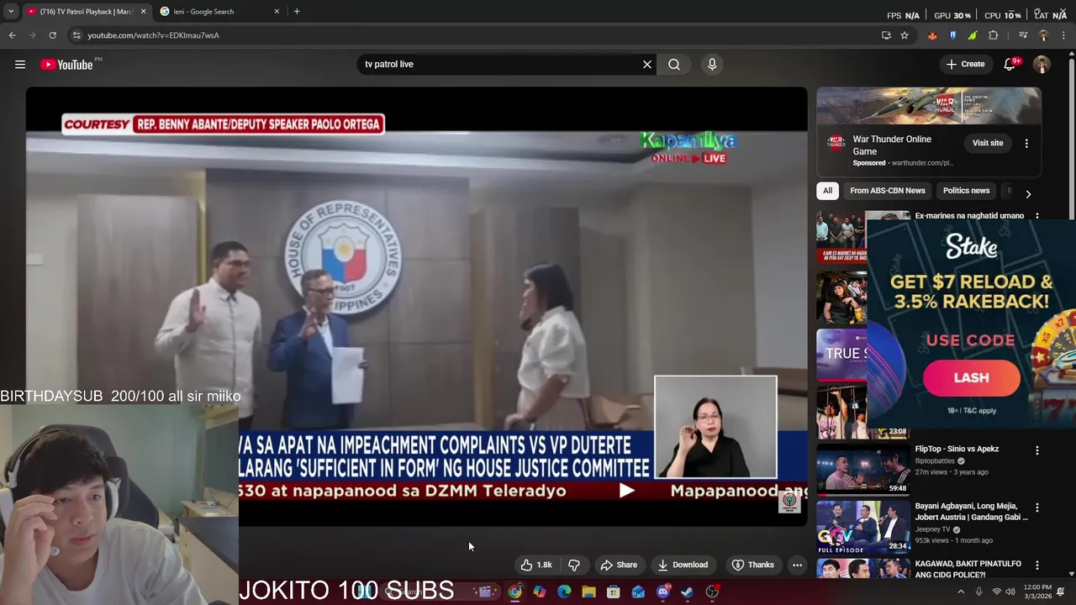Open File Explorer from taskbar
1076x605 pixels.
click(589, 592)
